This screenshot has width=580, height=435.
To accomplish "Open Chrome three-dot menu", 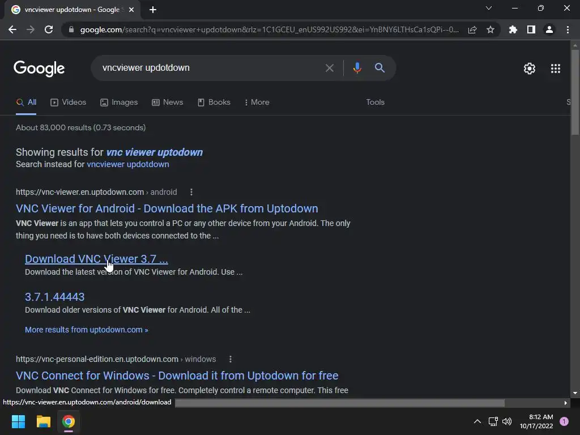I will pos(568,29).
